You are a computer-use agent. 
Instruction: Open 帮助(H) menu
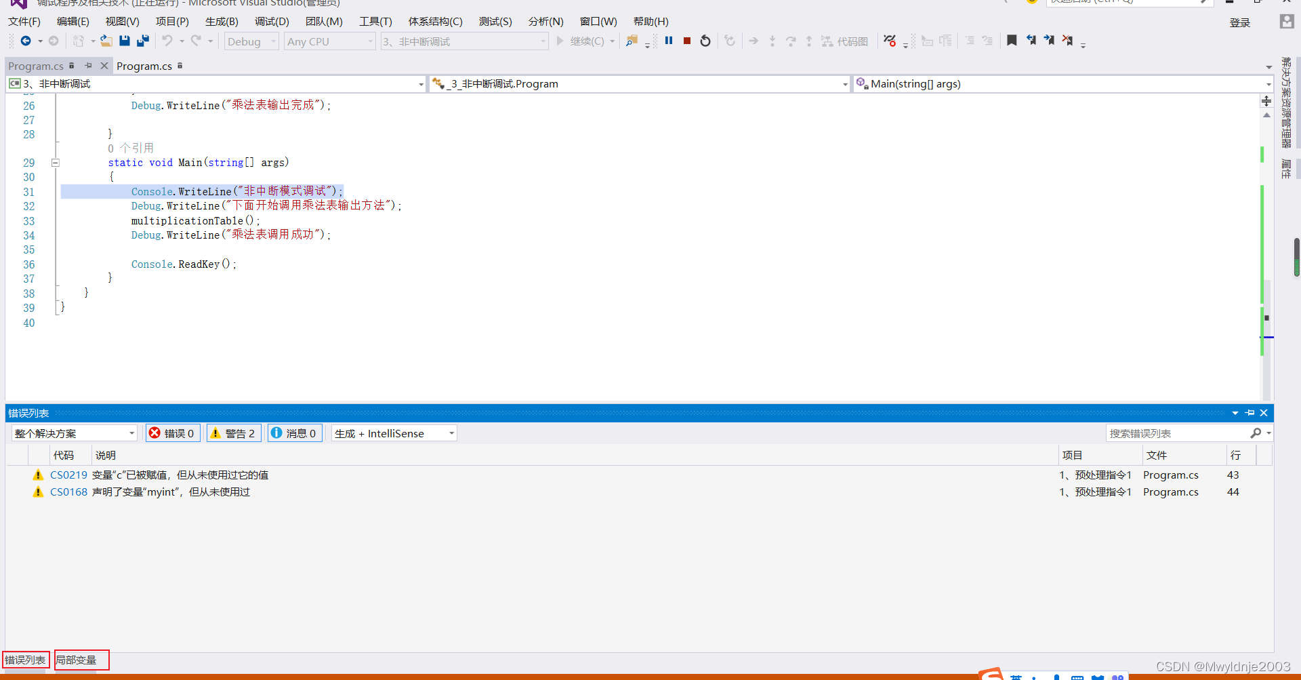point(651,22)
